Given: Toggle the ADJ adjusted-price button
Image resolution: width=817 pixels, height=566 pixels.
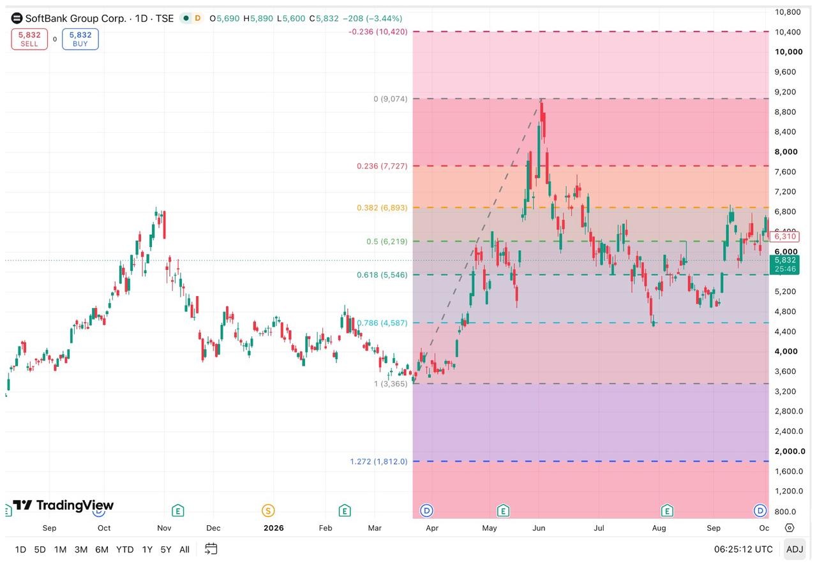Looking at the screenshot, I should point(795,549).
